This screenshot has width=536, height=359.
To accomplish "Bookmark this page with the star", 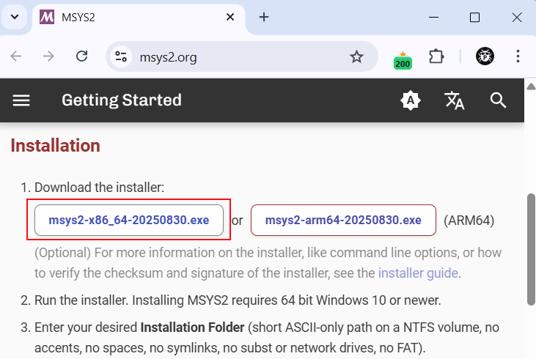I will pyautogui.click(x=356, y=56).
